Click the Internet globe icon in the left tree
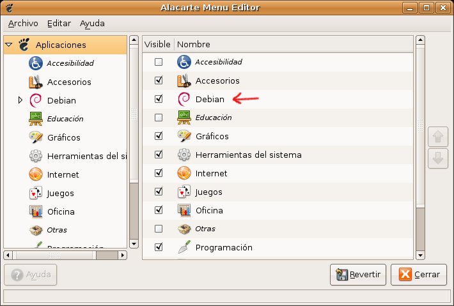Image resolution: width=454 pixels, height=306 pixels. [x=36, y=174]
